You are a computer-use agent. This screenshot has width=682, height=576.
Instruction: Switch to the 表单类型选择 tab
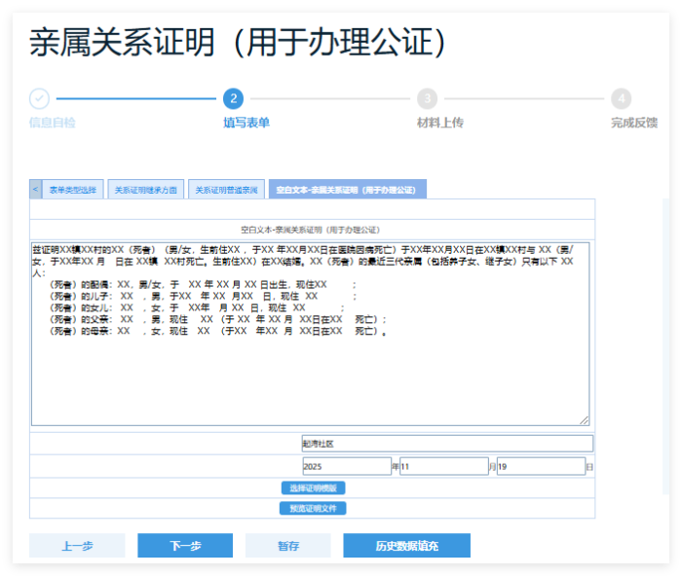(x=73, y=190)
